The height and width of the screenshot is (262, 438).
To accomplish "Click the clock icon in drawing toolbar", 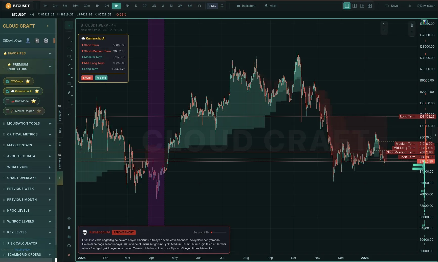I will (69, 246).
